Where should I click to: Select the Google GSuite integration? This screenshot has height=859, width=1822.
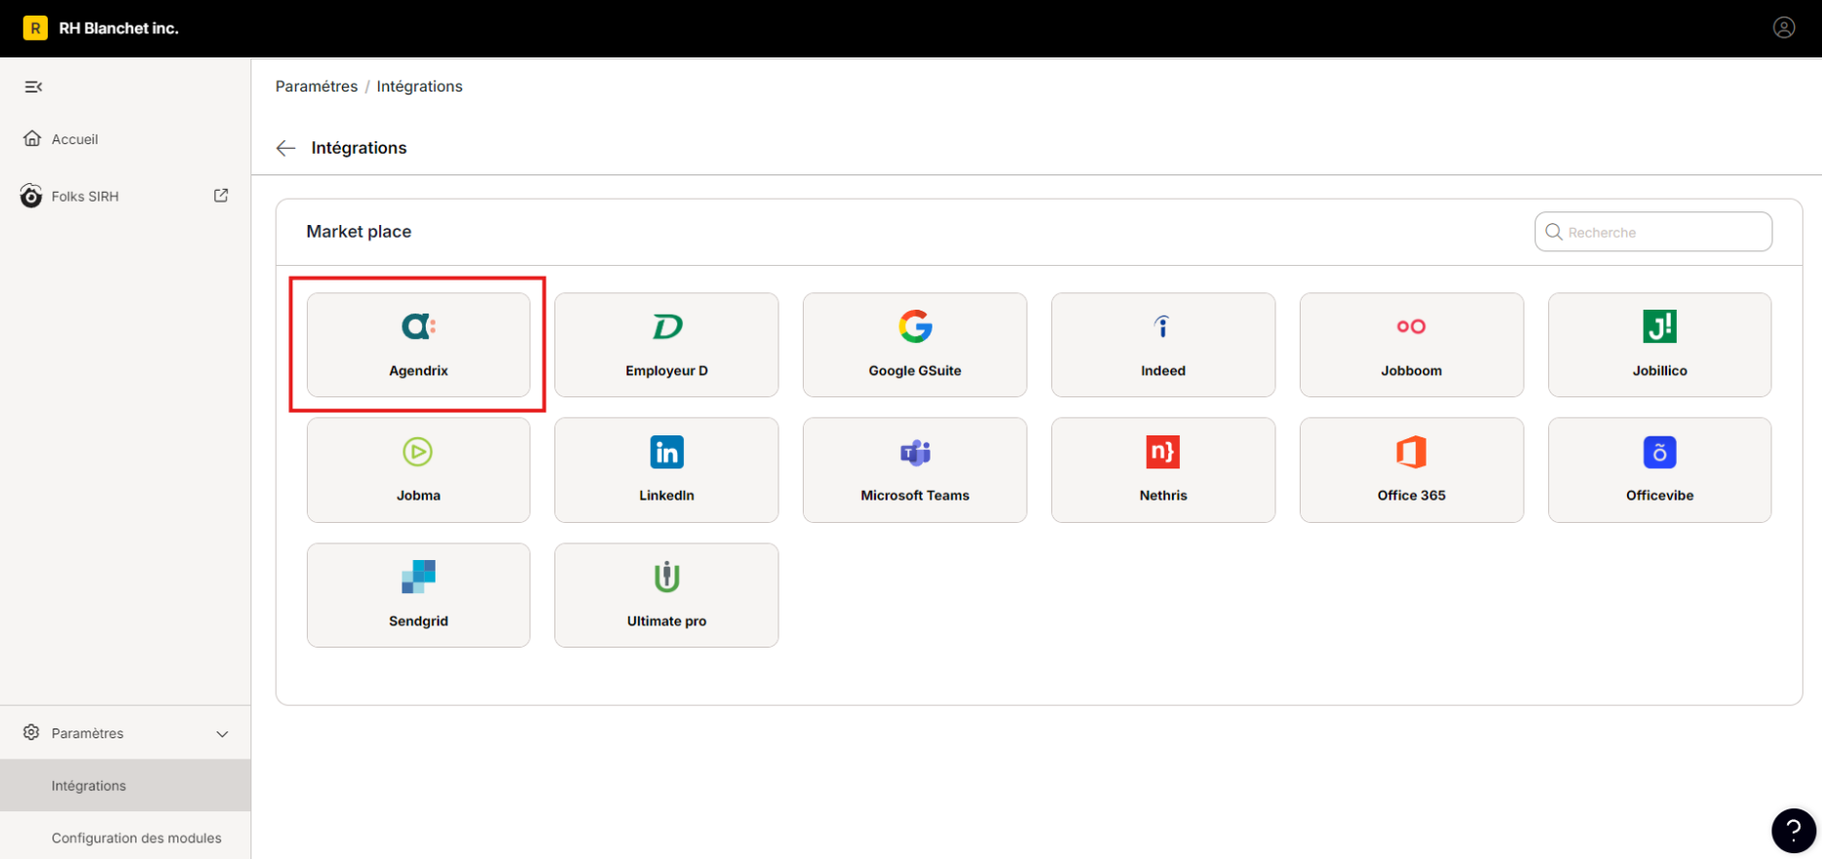[915, 345]
